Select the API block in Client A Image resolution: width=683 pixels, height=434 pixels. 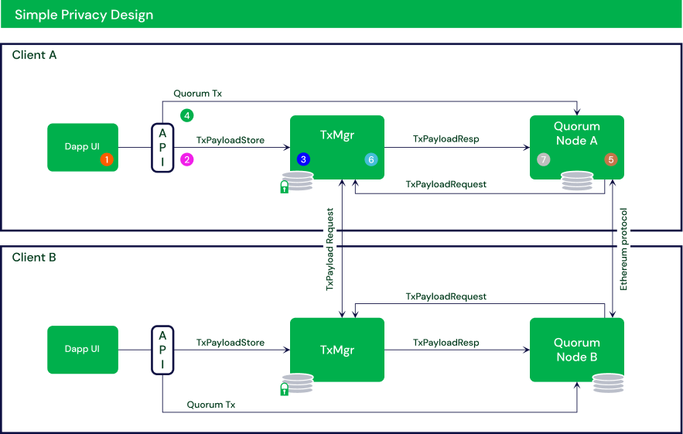[x=162, y=148]
